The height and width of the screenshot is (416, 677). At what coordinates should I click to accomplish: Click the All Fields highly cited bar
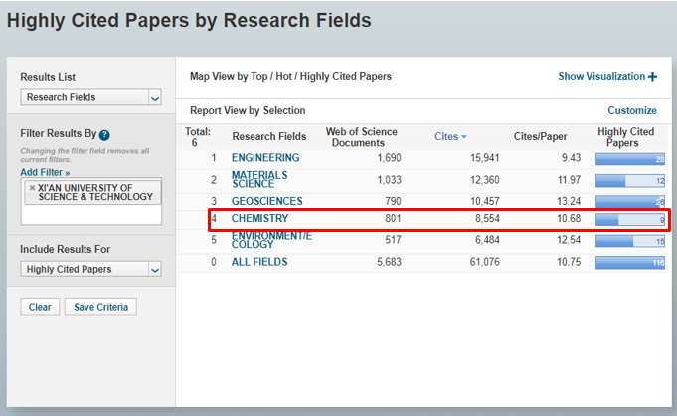coord(629,262)
